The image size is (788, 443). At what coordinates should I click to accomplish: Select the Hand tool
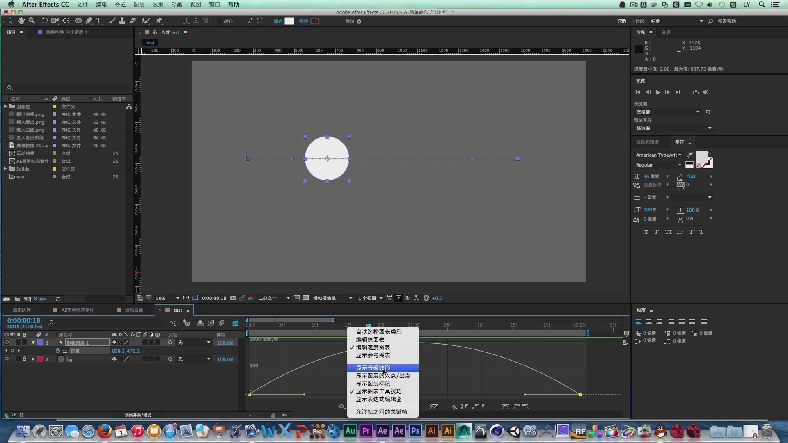coord(21,21)
